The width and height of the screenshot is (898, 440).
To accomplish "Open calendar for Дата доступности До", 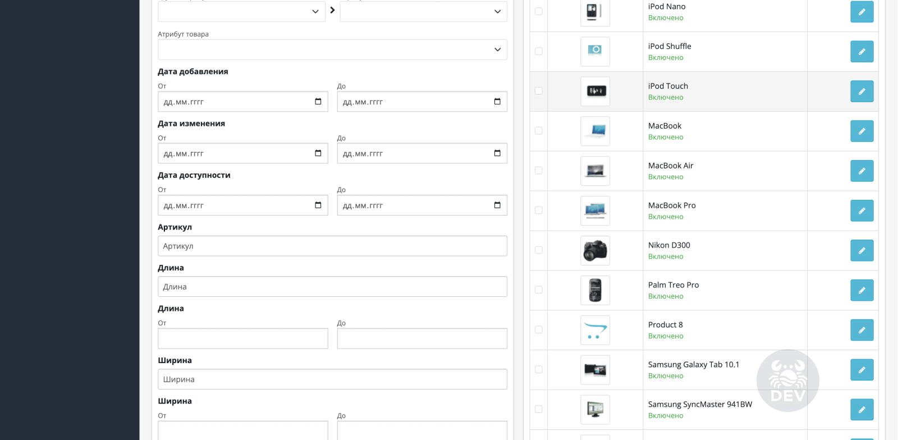I will 497,205.
